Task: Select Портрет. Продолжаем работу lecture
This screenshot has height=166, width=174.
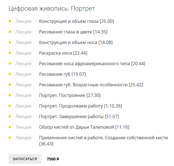Action: tap(80, 106)
